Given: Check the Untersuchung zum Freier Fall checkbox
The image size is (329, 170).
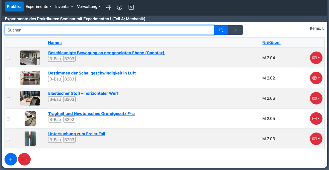Looking at the screenshot, I should click(x=8, y=139).
